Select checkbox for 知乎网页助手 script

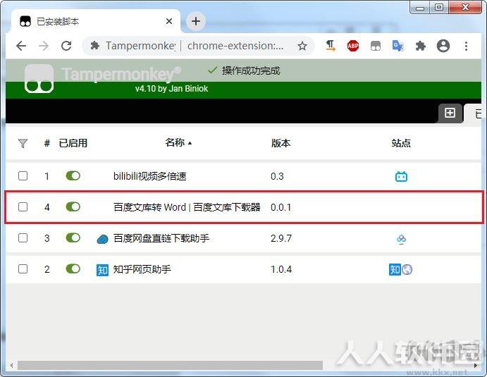(x=23, y=269)
